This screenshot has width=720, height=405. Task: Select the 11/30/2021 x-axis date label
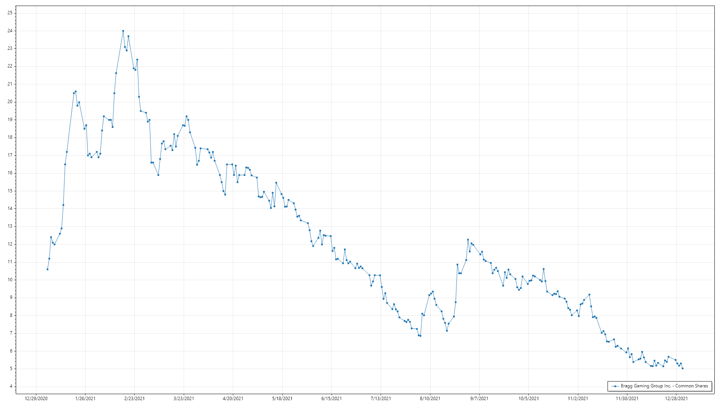click(x=627, y=399)
